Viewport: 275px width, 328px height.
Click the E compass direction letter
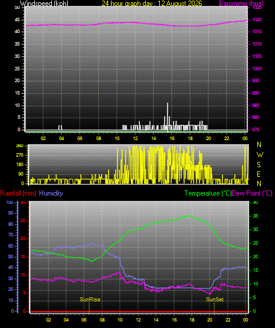(258, 174)
